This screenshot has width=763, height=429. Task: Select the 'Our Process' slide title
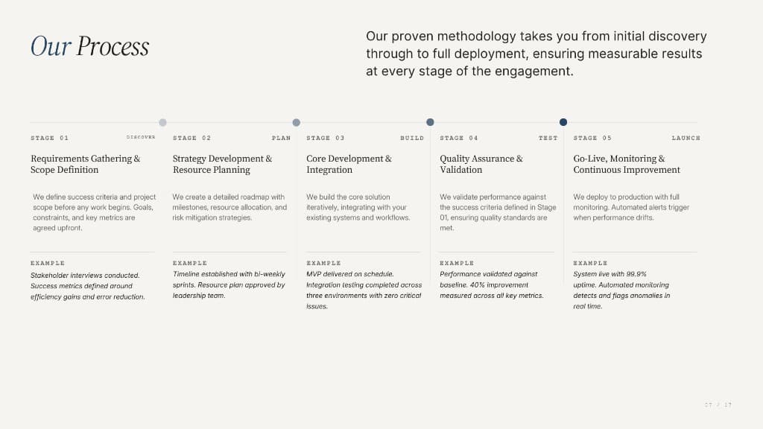[x=89, y=47]
